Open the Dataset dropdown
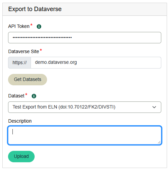Viewport: 168px width, 171px height. (x=85, y=107)
